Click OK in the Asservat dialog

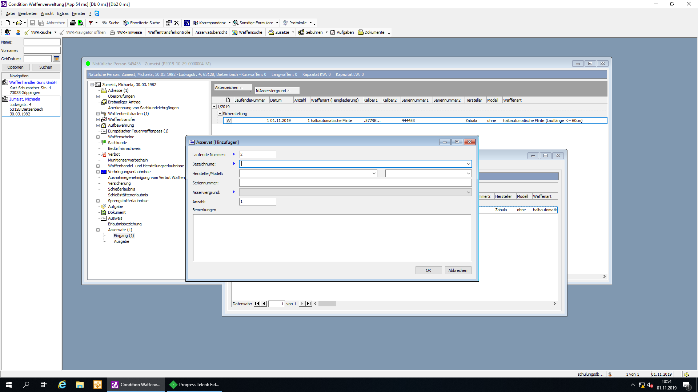(428, 270)
